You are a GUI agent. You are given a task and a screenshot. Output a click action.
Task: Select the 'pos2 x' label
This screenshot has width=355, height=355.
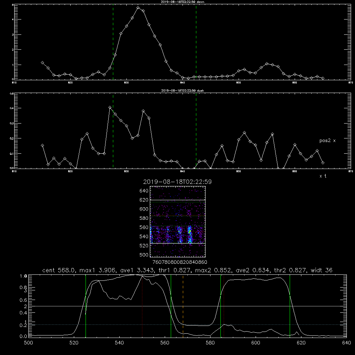327,141
